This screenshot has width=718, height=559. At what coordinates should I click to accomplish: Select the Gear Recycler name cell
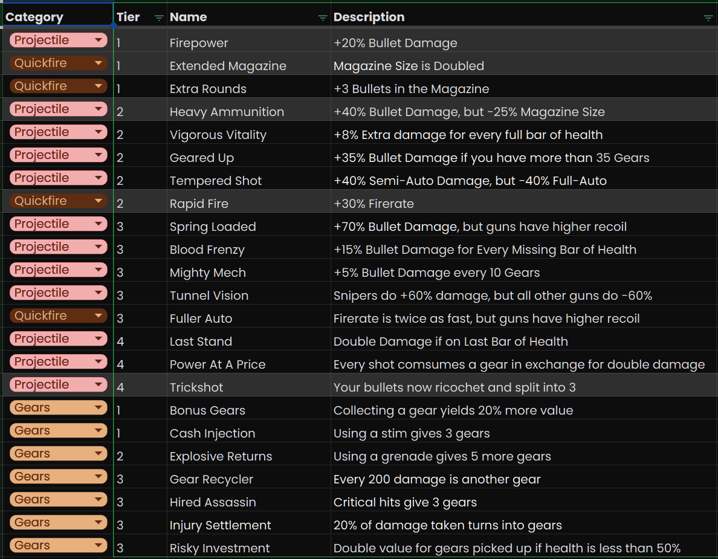point(248,479)
